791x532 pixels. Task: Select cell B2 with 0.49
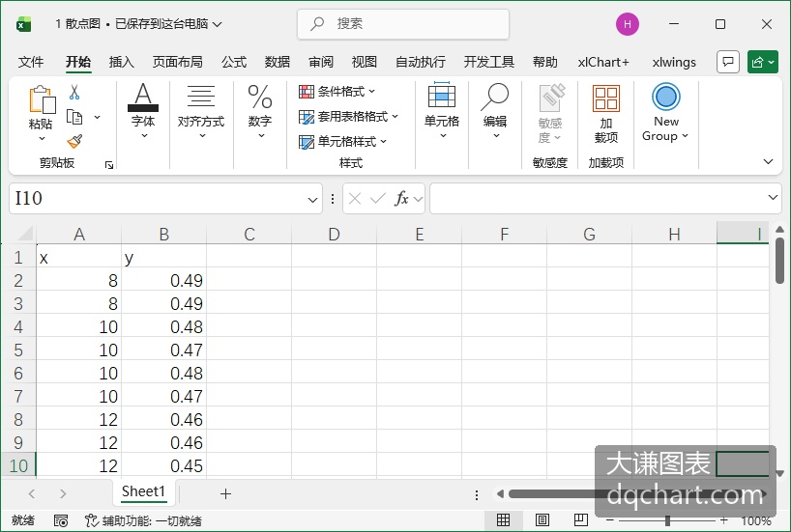(164, 280)
